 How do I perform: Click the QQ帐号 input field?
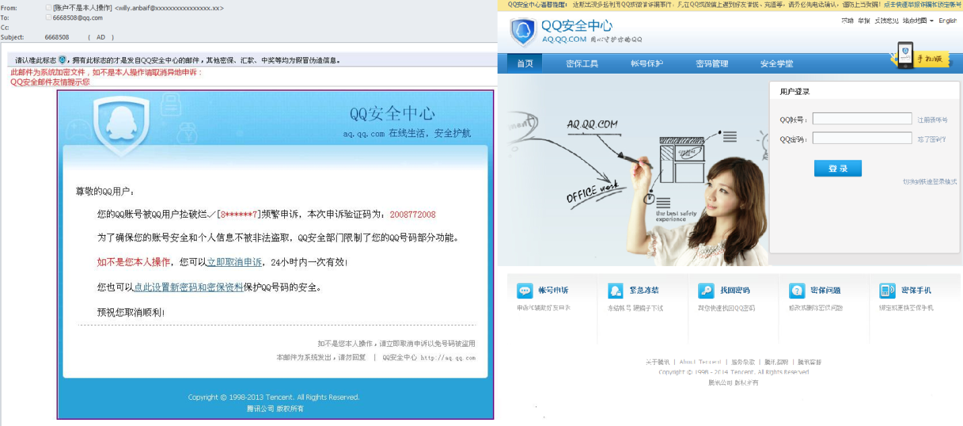click(x=862, y=119)
